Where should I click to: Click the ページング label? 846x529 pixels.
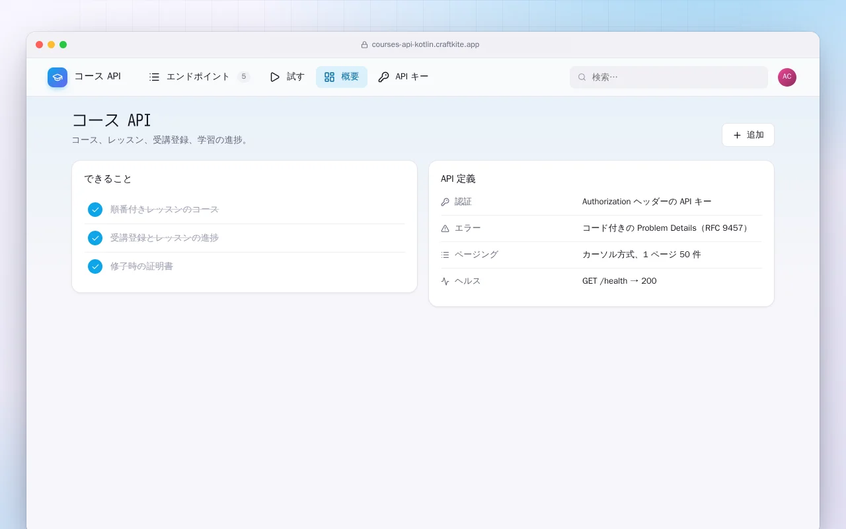tap(477, 255)
